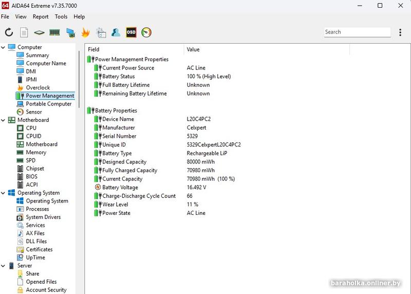The image size is (411, 294).
Task: Click the navigation tree scrollbar
Action: 79,79
